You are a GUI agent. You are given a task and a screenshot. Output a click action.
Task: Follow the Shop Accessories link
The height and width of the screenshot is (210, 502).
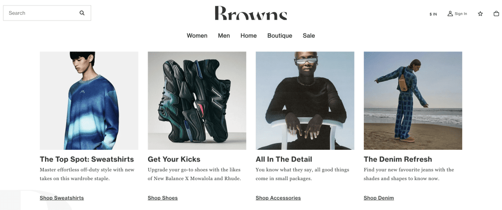click(x=278, y=198)
